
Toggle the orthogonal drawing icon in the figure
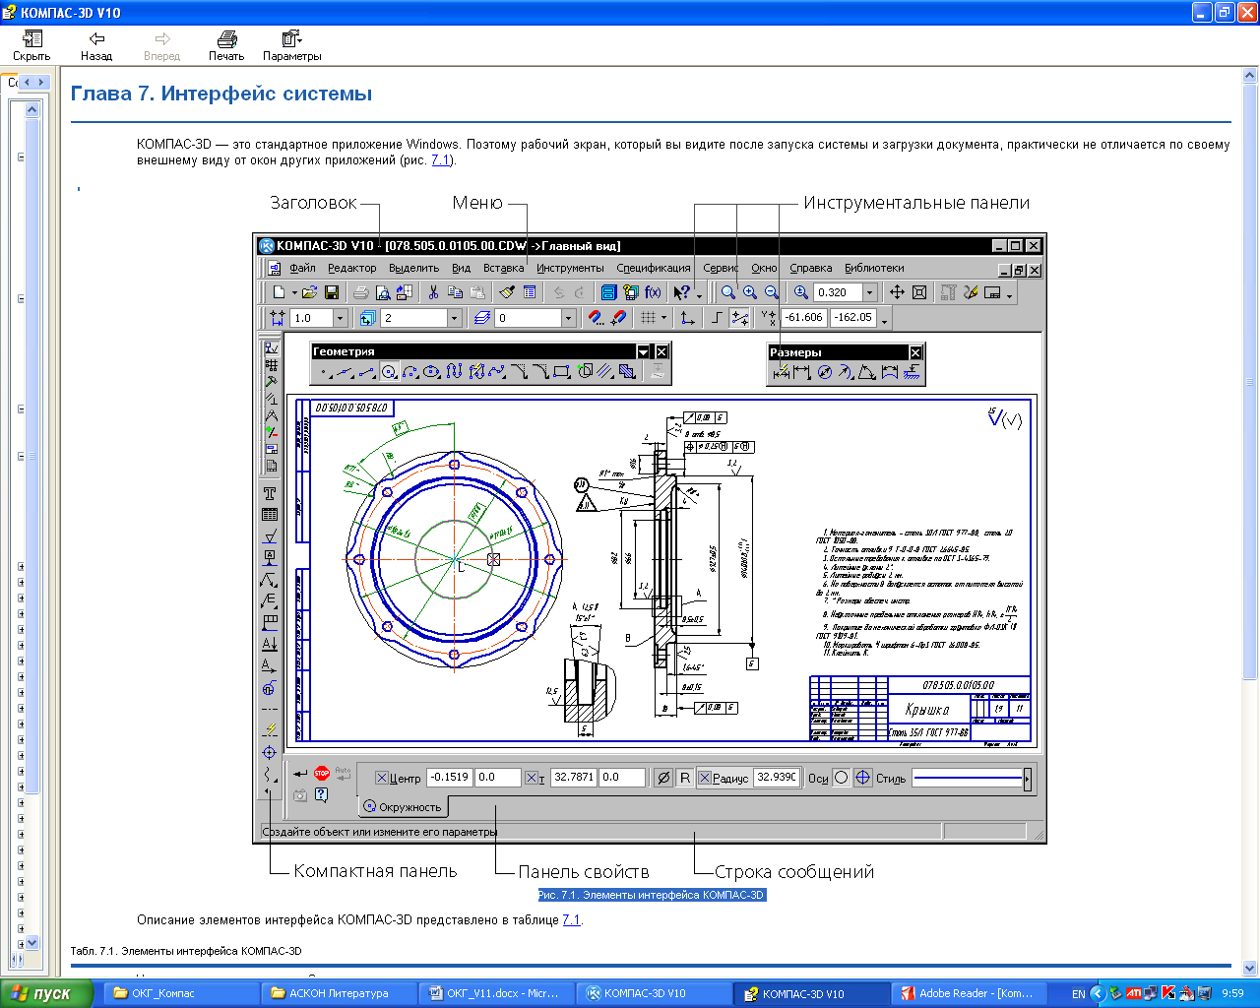[x=717, y=318]
